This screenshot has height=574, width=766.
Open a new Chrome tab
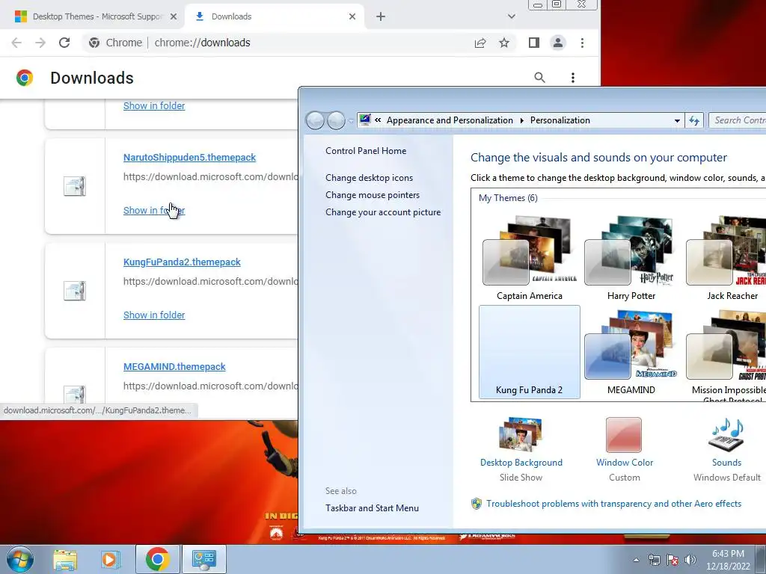(x=381, y=16)
